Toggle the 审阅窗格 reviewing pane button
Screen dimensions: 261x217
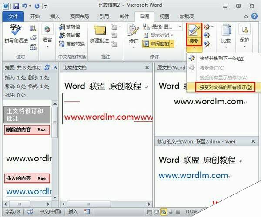[156, 44]
